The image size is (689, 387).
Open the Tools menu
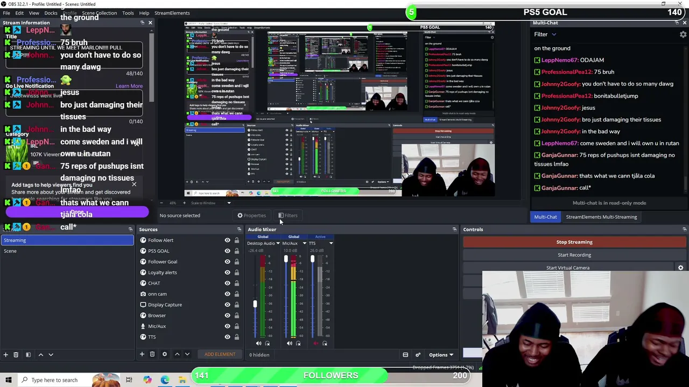[128, 13]
